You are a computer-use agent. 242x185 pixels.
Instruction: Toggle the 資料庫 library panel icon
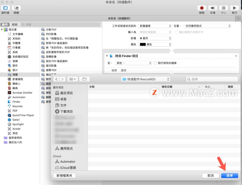[5, 8]
